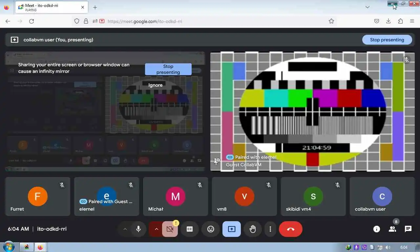Turn on the microphone in Meet toolbar
Screen dimensions: 420x252
pos(138,229)
